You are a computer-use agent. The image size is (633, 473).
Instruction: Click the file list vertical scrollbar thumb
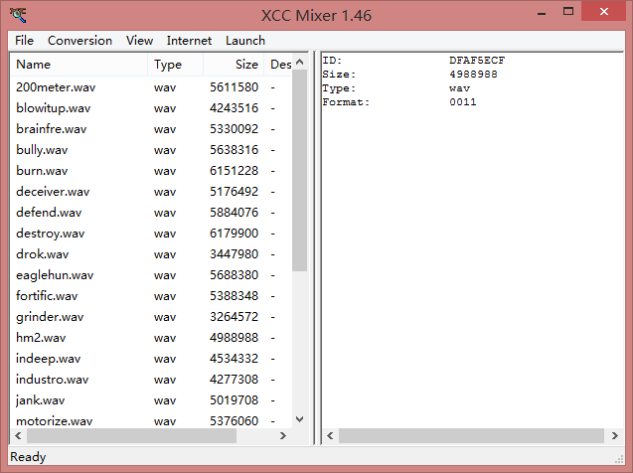[299, 170]
